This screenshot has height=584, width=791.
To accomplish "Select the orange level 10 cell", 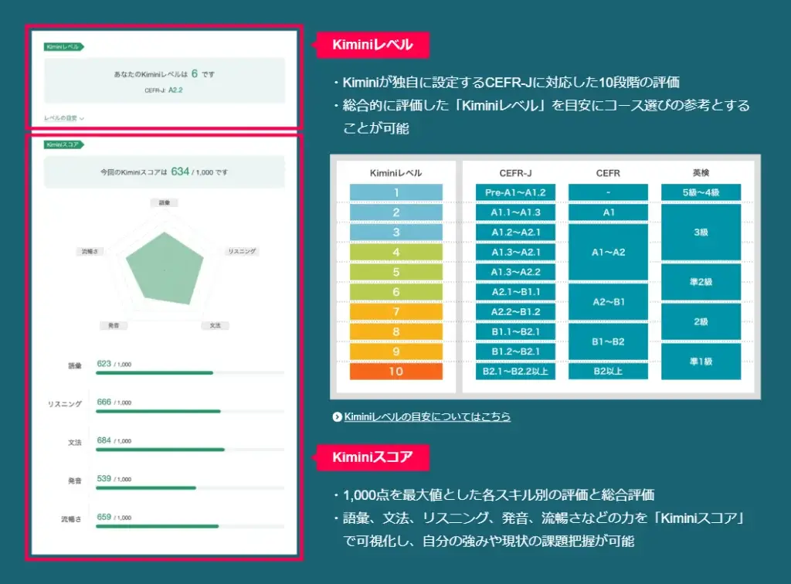I will 396,372.
